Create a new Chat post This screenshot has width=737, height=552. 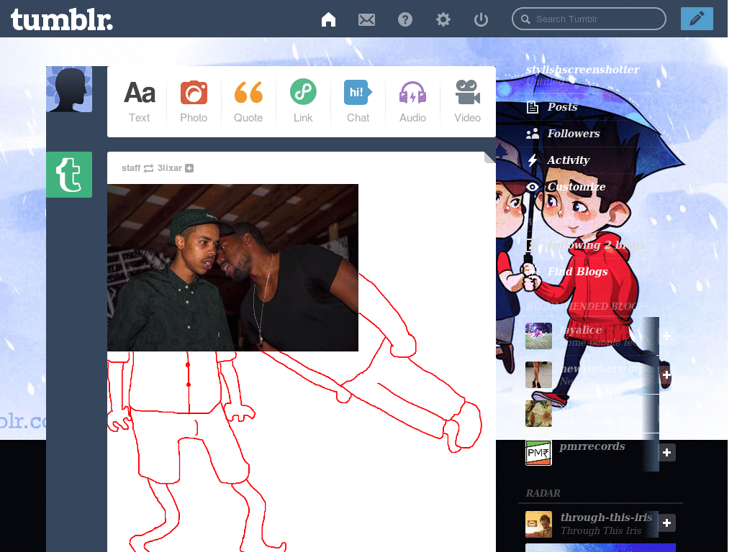(358, 101)
